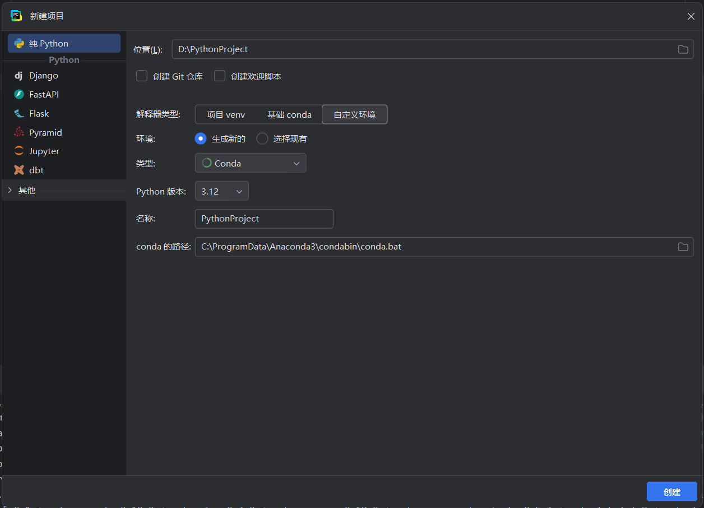The width and height of the screenshot is (704, 508).
Task: Click the 创建 button
Action: click(671, 492)
